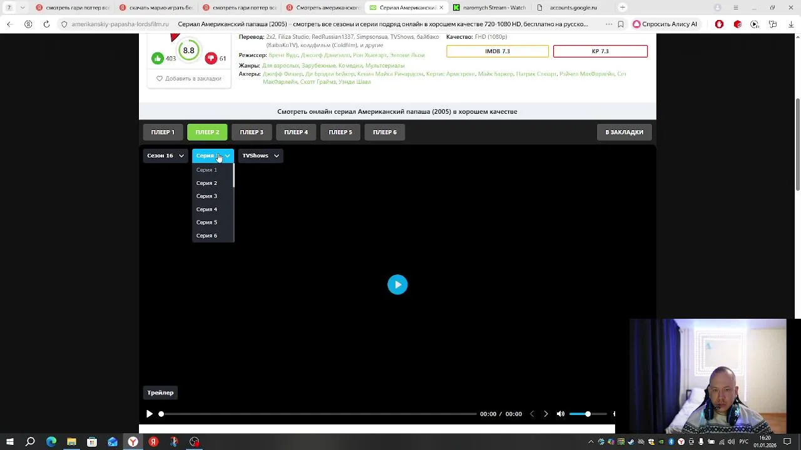Image resolution: width=801 pixels, height=450 pixels.
Task: Open Windows search from the taskbar
Action: tap(30, 442)
